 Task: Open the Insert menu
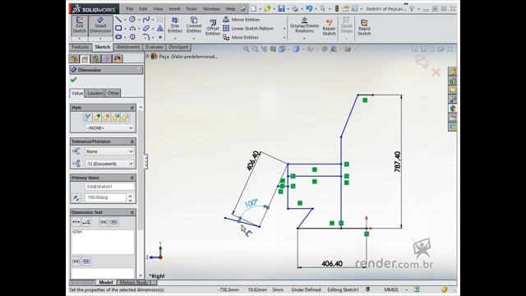pos(174,9)
